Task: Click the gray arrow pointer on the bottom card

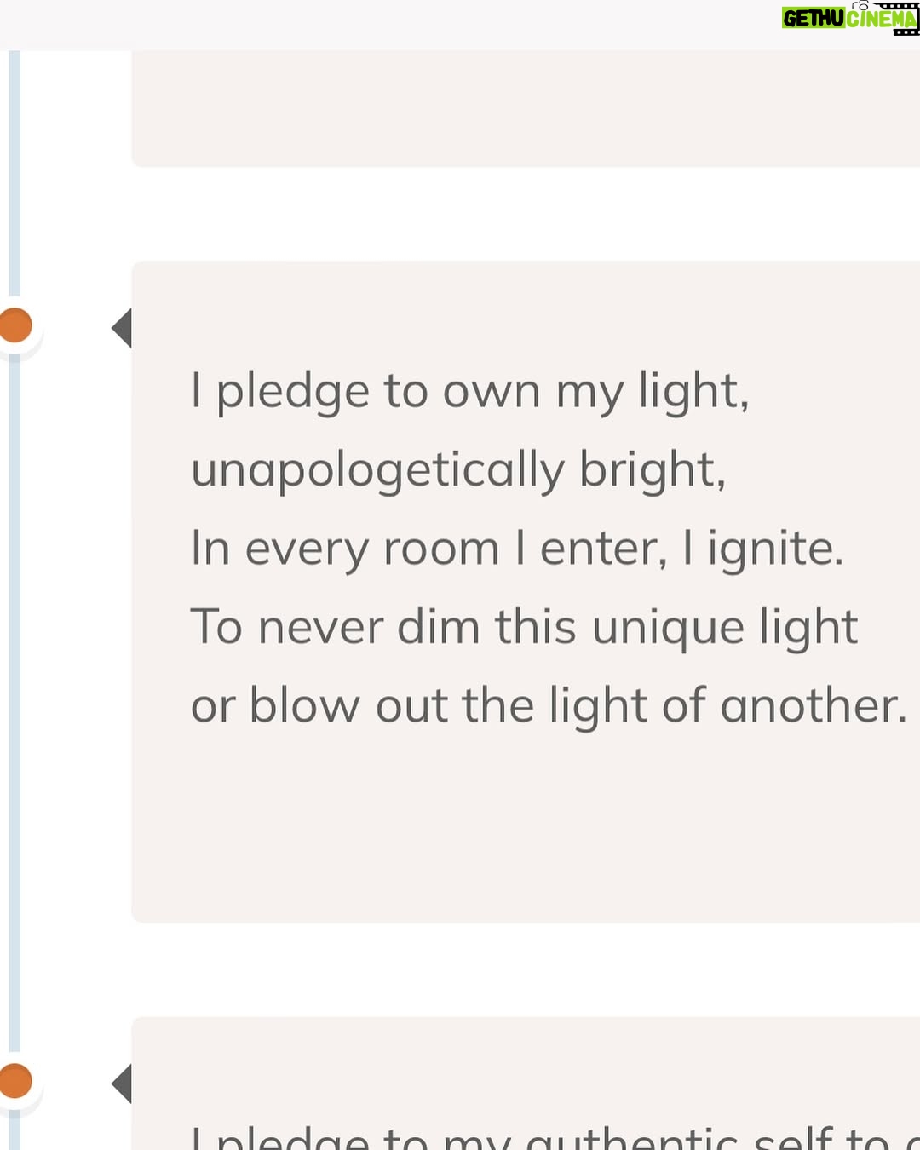Action: (122, 1084)
